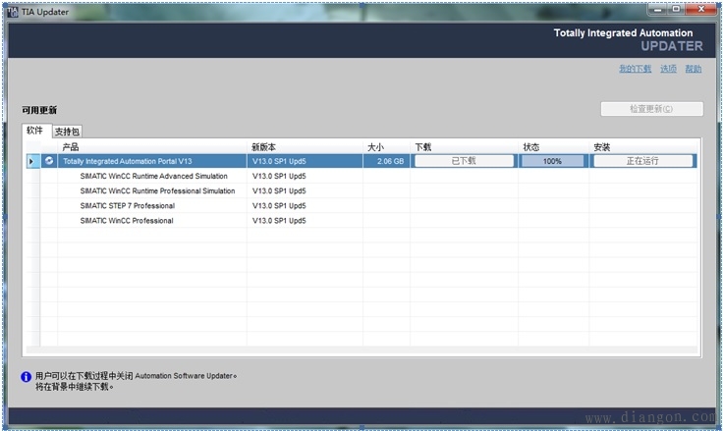Click the update refresh icon in Portal V13 row
The image size is (723, 431).
[x=49, y=161]
